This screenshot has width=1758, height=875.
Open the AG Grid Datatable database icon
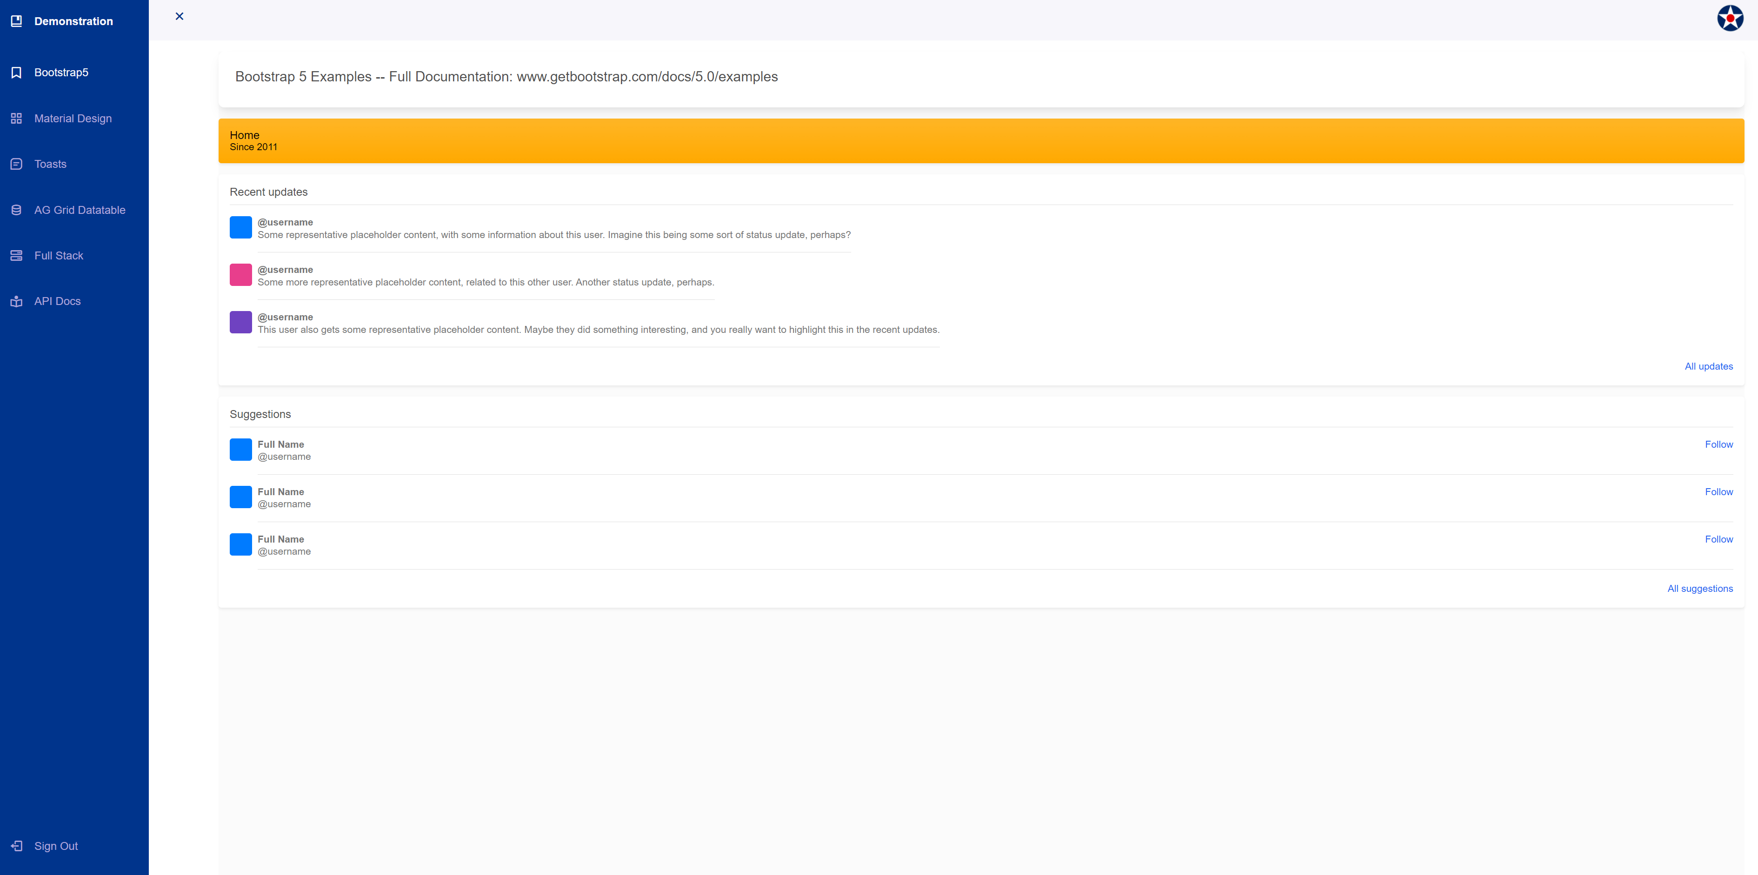click(16, 209)
